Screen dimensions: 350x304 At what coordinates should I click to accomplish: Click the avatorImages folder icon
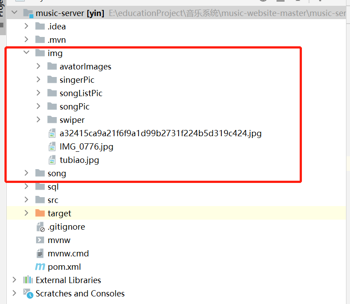pos(52,66)
